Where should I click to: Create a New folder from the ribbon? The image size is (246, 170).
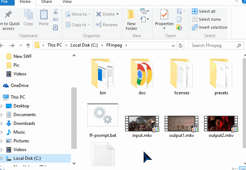coord(132,20)
